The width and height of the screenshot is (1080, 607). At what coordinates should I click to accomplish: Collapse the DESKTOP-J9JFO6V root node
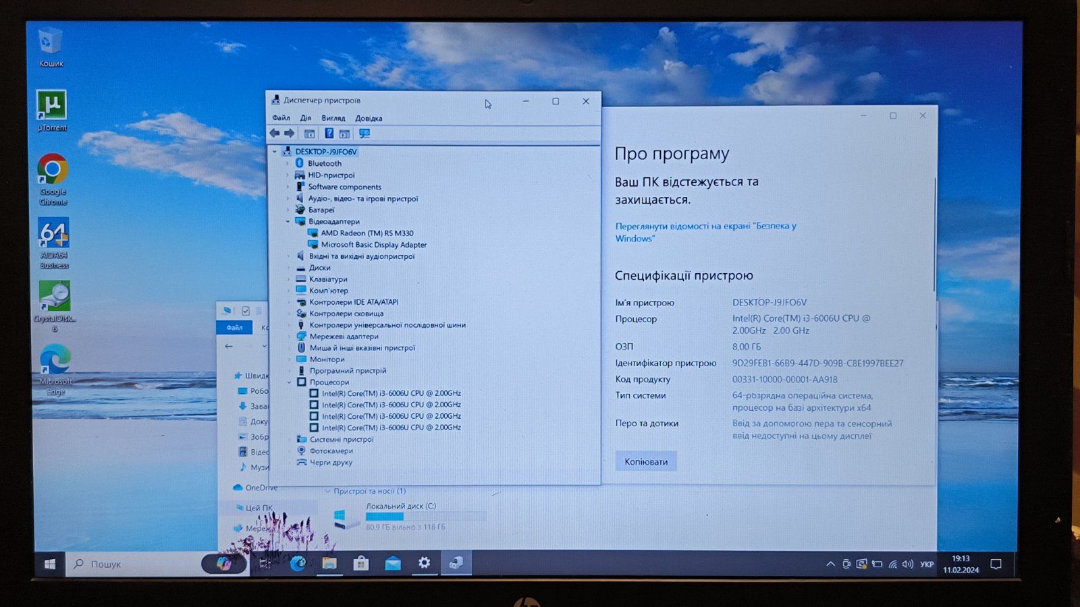275,152
